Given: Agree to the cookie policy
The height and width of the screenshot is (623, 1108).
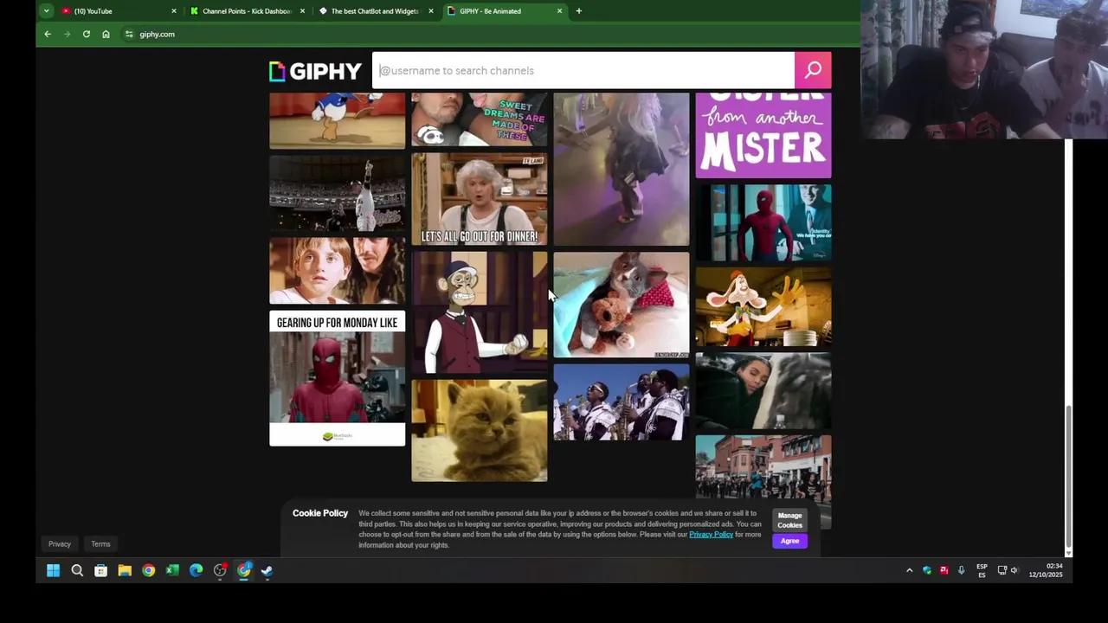Looking at the screenshot, I should 789,541.
